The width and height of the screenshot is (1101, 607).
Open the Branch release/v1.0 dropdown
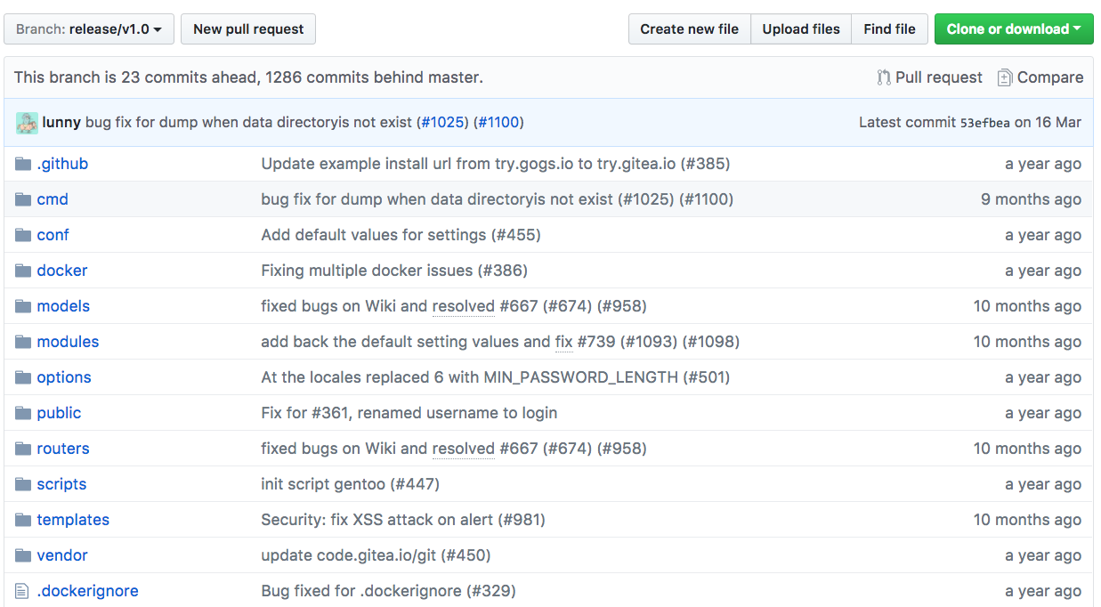89,29
